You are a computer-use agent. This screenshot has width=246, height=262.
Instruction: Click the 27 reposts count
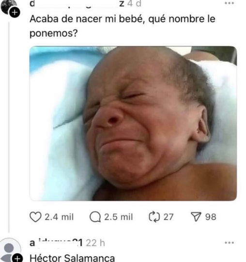pos(169,217)
